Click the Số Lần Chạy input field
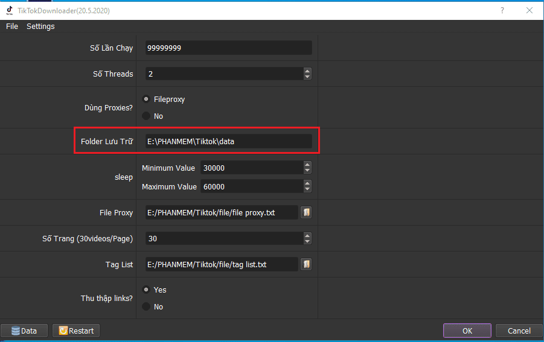This screenshot has height=342, width=544. pyautogui.click(x=228, y=48)
